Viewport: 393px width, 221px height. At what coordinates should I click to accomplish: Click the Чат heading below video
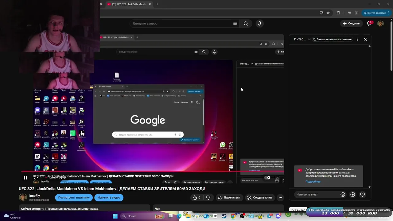pos(158,209)
